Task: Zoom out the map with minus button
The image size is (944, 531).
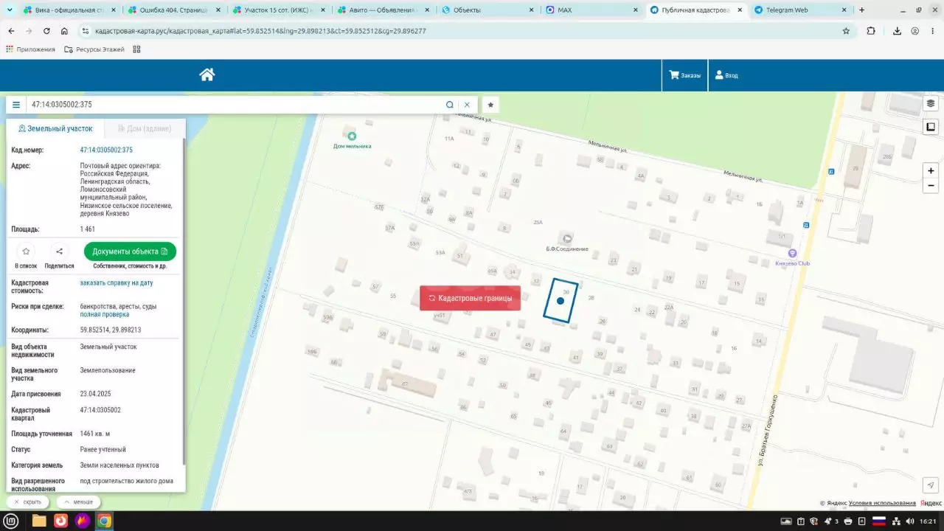Action: 931,186
